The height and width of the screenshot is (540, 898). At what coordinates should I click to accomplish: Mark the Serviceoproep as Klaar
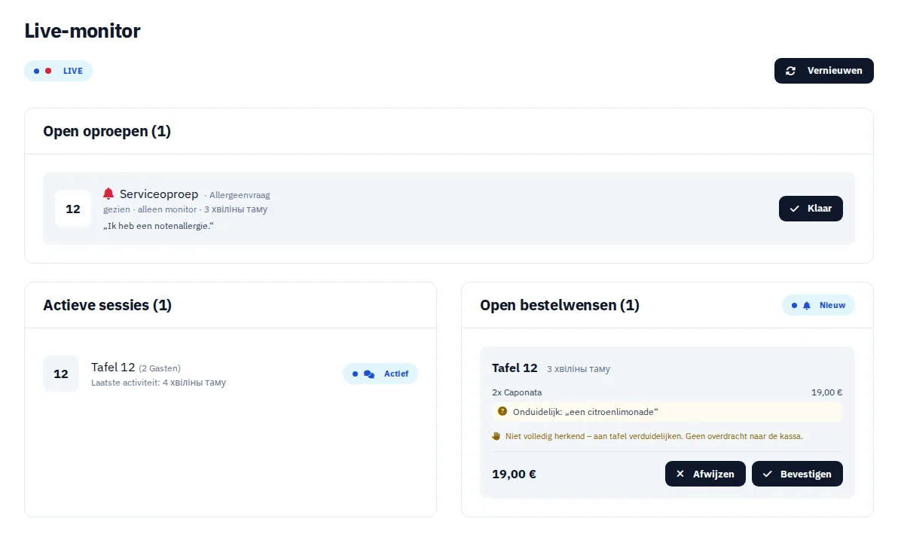[811, 209]
